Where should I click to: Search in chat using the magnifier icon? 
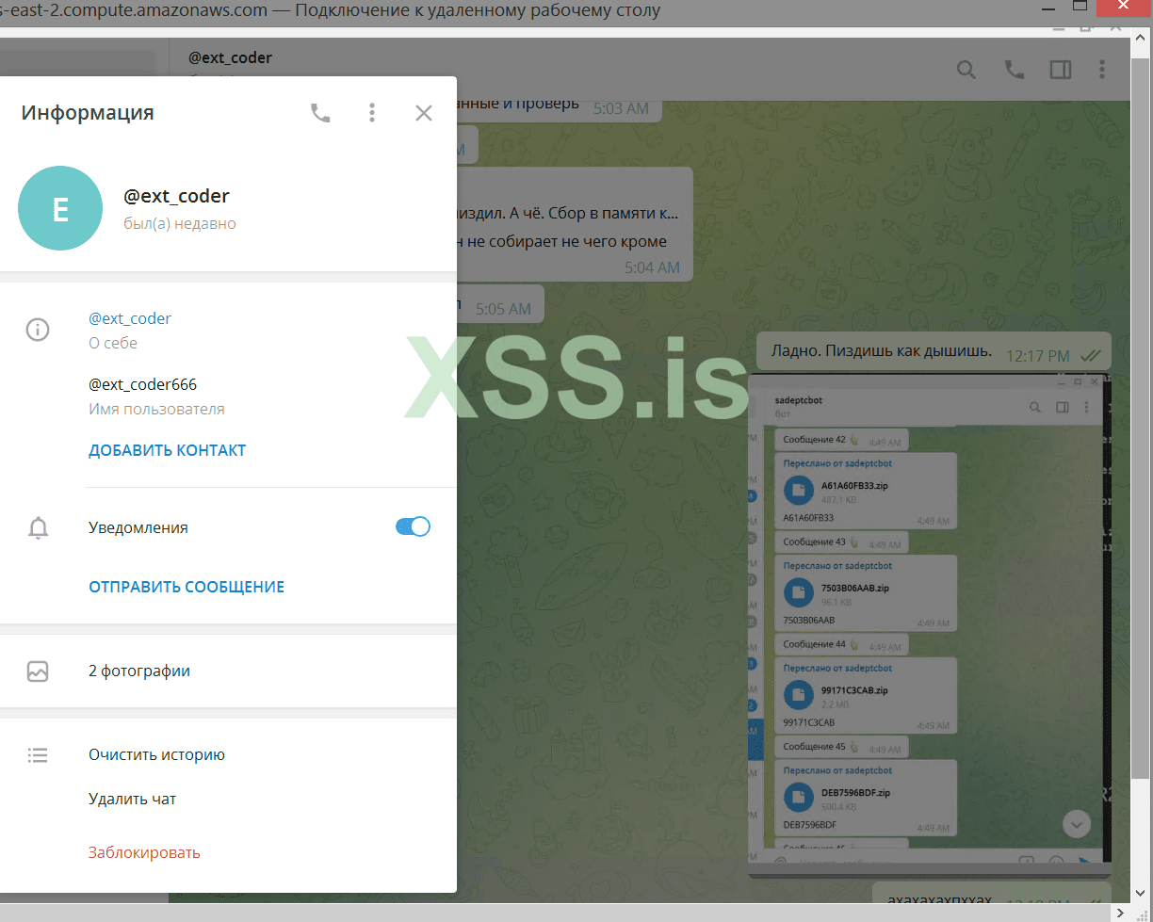[x=966, y=70]
